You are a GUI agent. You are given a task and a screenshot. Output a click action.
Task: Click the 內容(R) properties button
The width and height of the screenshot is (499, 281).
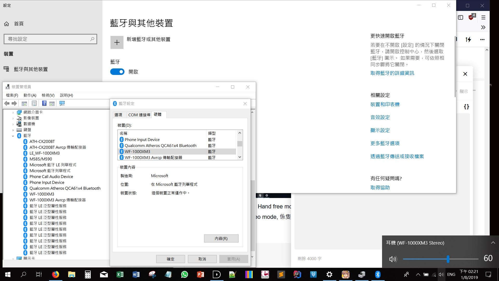tap(221, 238)
